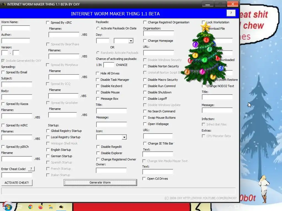Image resolution: width=282 pixels, height=211 pixels.
Task: Check Change IE Title Bar
Action: pyautogui.click(x=145, y=143)
